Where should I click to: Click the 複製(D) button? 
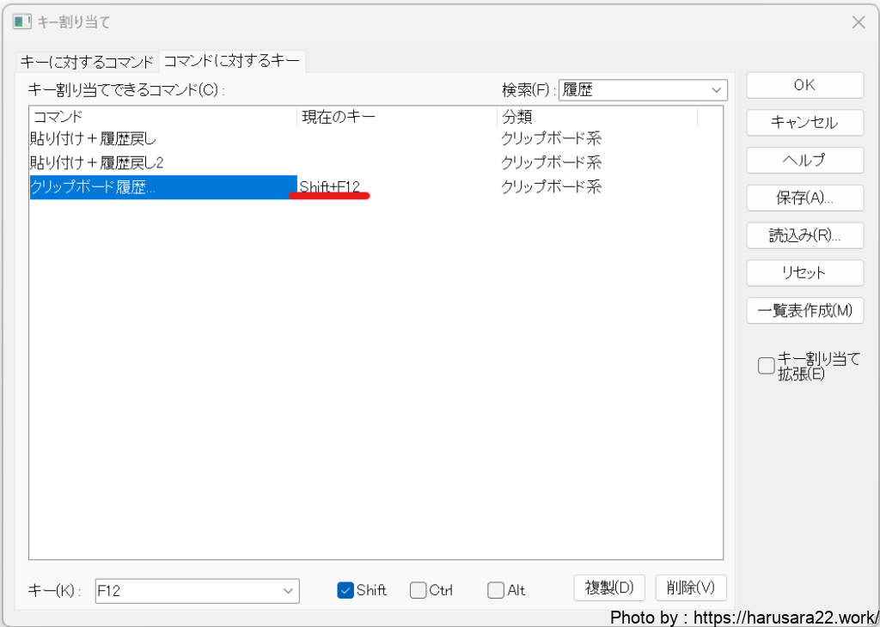[609, 587]
